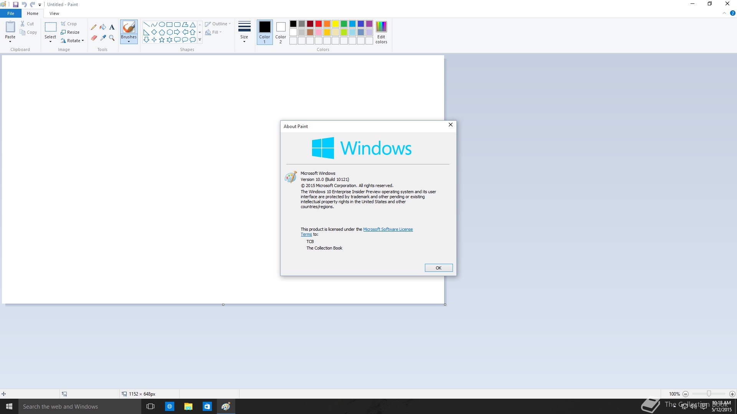Select the Fill with color bucket tool
This screenshot has height=414, width=737.
[x=103, y=27]
